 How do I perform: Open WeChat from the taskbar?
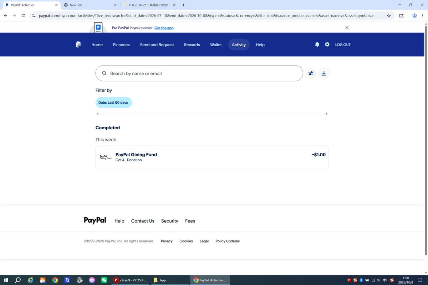[104, 280]
